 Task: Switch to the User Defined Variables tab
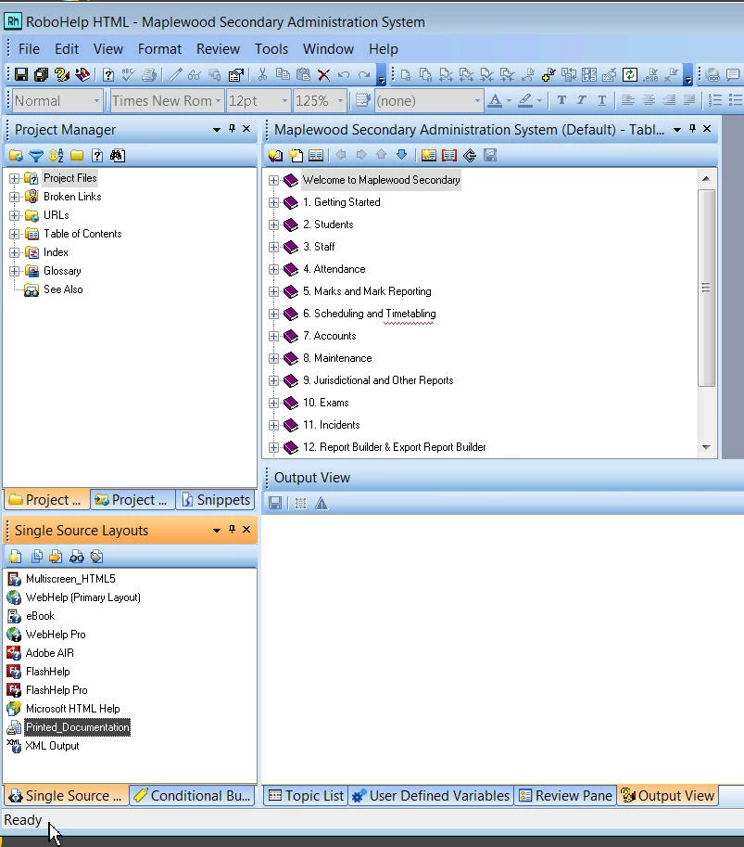click(430, 796)
